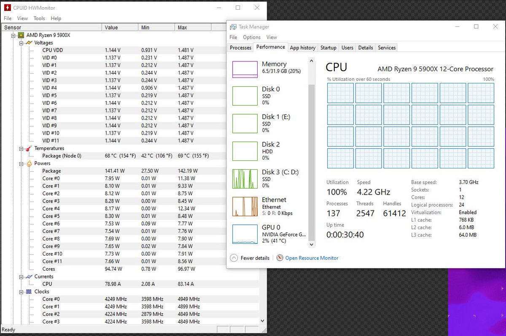Click the Currents graph icon
Image resolution: width=506 pixels, height=336 pixels.
[29, 277]
